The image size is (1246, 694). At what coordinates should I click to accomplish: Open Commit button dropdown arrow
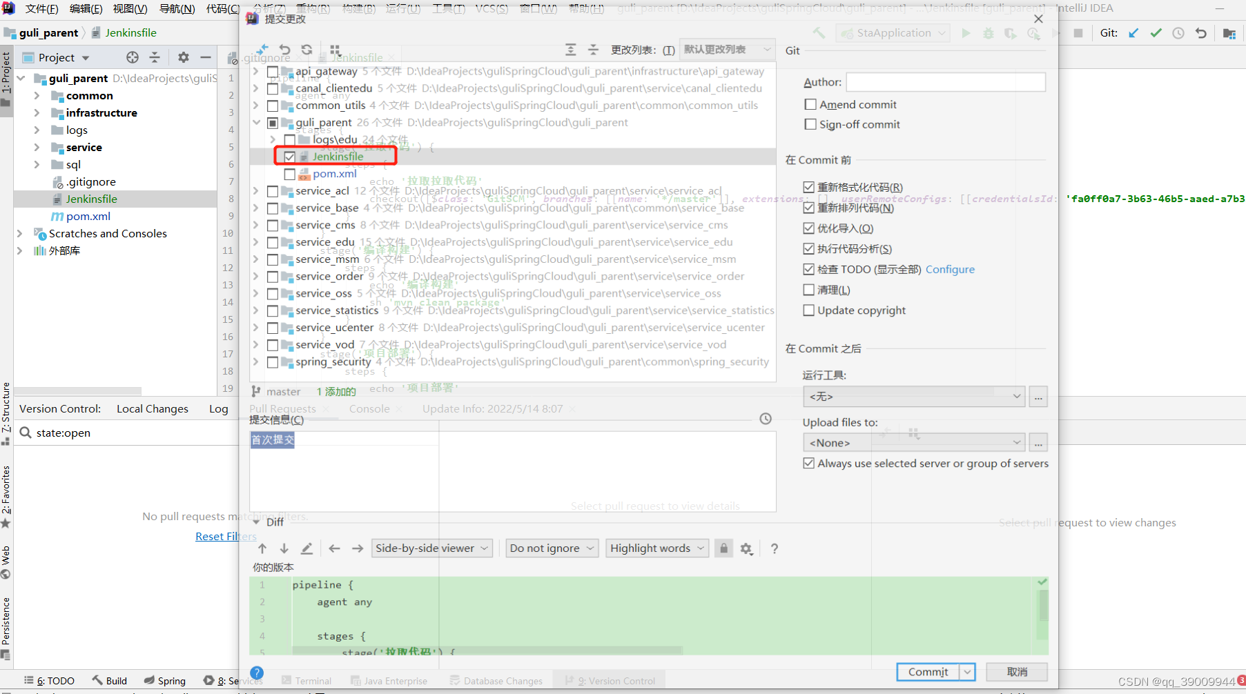pyautogui.click(x=967, y=672)
